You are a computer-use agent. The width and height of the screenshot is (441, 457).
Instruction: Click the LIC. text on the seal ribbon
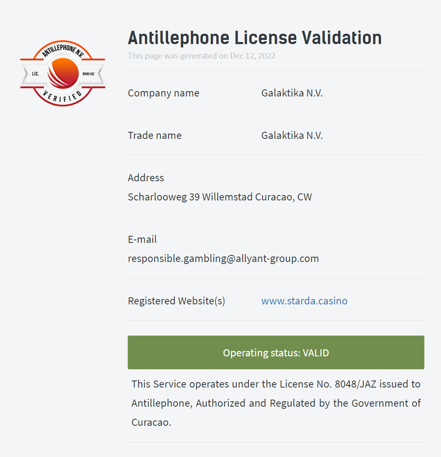coord(35,74)
